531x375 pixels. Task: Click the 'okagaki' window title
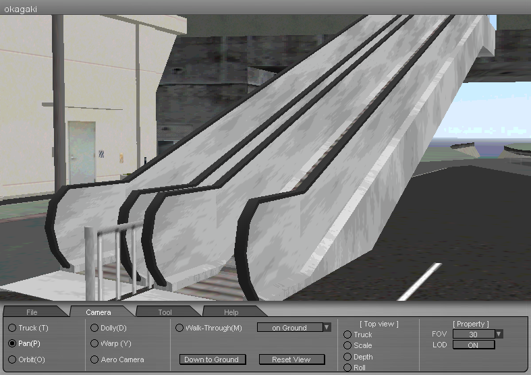point(20,9)
